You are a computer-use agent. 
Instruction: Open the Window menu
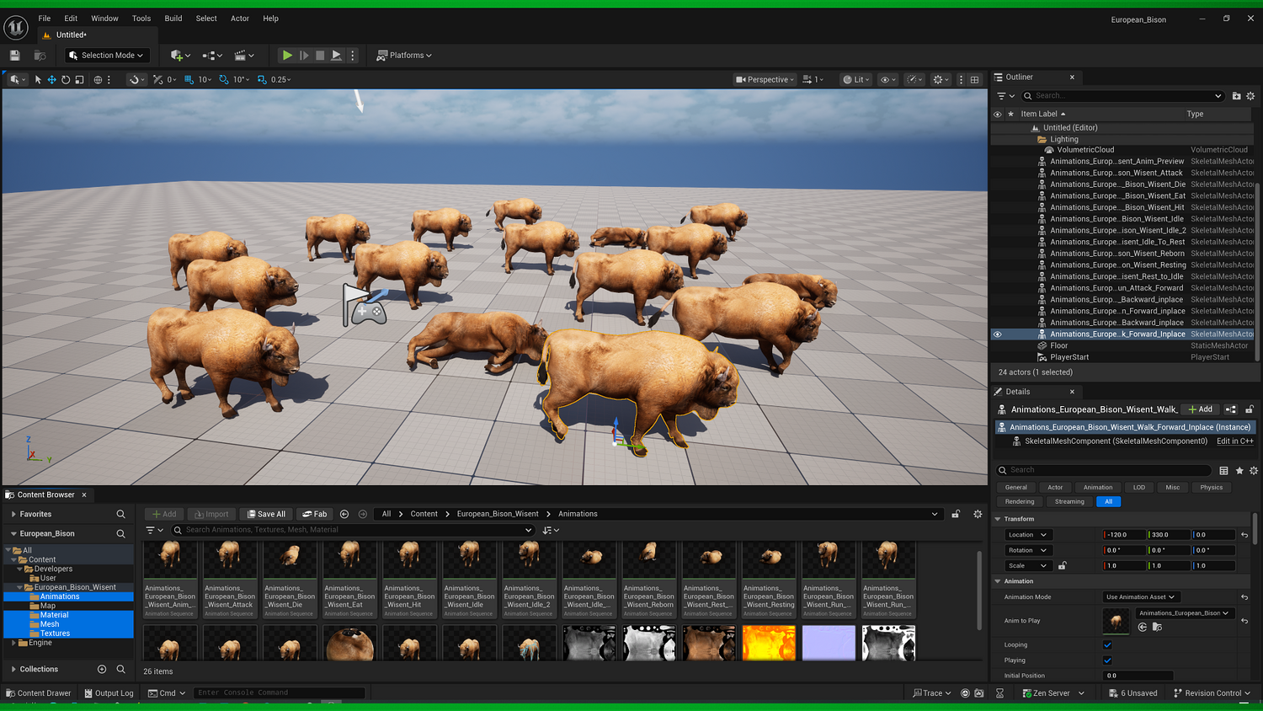(x=104, y=19)
